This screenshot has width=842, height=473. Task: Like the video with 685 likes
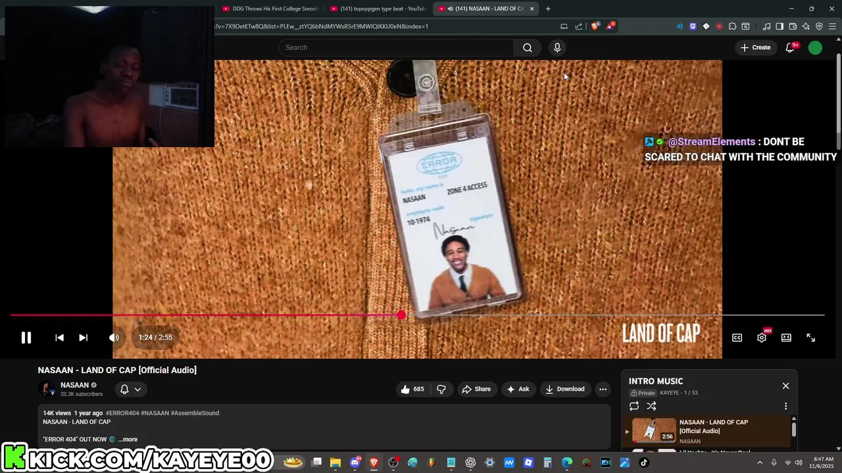tap(412, 389)
